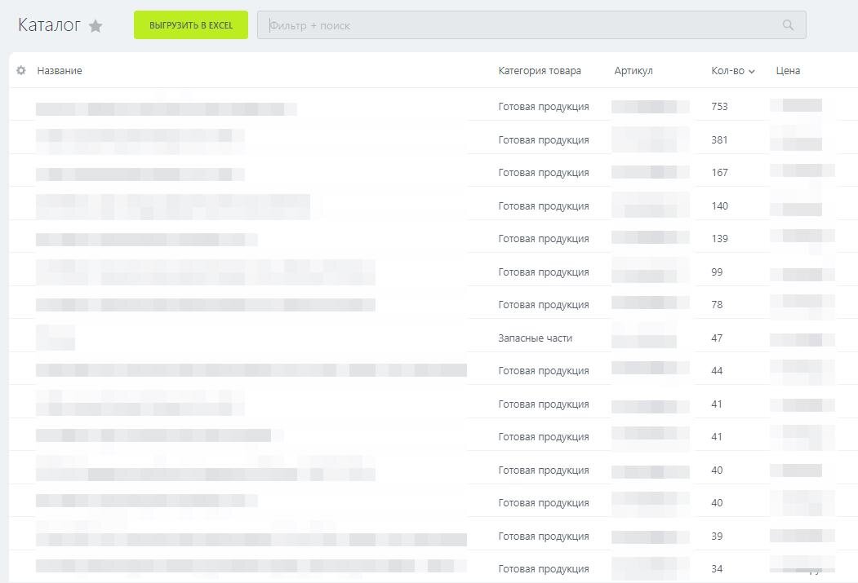Click the Выгрузить в Excel button

[x=191, y=25]
